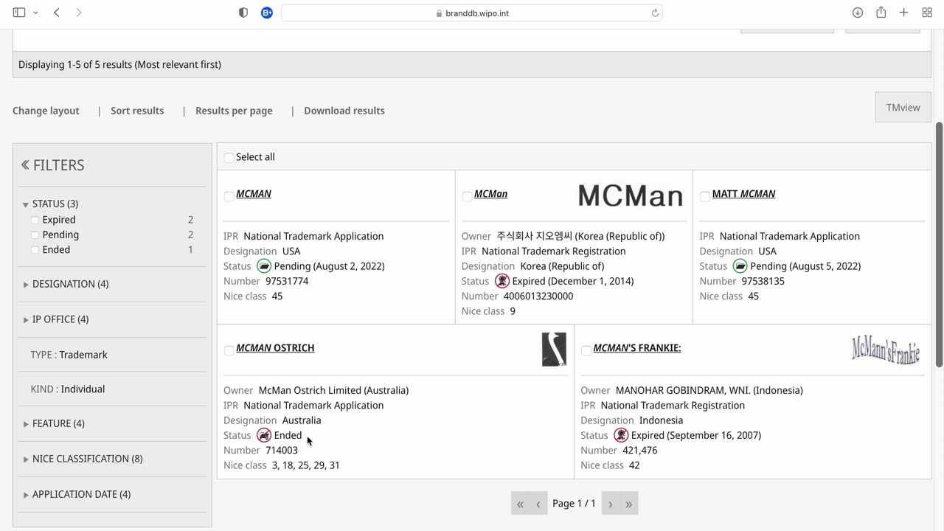944x531 pixels.
Task: Go to next results page arrow
Action: point(611,504)
